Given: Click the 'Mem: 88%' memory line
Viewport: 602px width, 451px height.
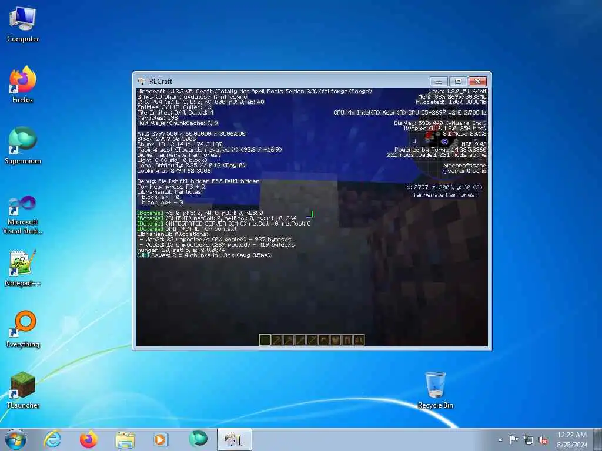Looking at the screenshot, I should tap(452, 97).
